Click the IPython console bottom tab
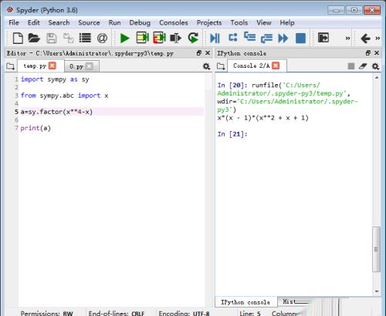This screenshot has height=316, width=386. coord(245,302)
